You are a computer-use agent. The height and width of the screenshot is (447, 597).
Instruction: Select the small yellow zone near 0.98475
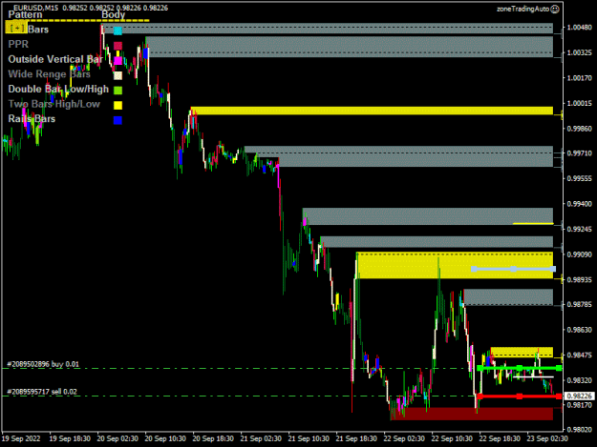point(522,352)
